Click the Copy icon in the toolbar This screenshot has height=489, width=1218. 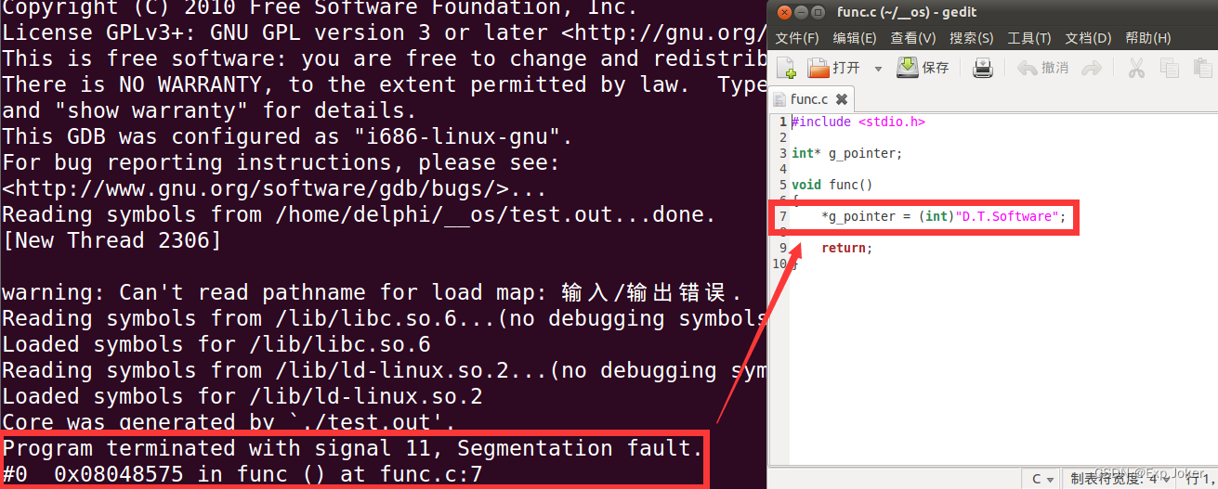[x=1170, y=68]
